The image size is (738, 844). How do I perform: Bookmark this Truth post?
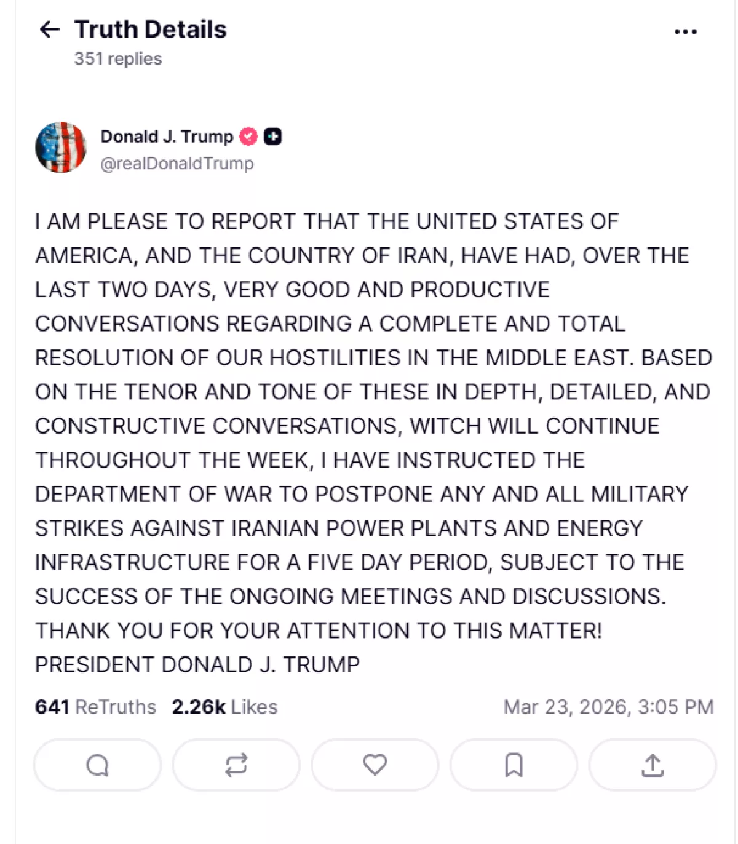click(514, 765)
